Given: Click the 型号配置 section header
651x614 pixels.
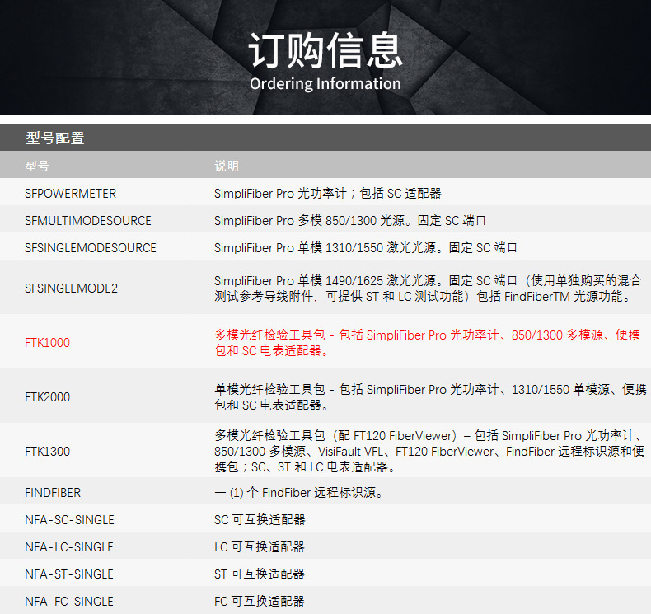Looking at the screenshot, I should [55, 138].
